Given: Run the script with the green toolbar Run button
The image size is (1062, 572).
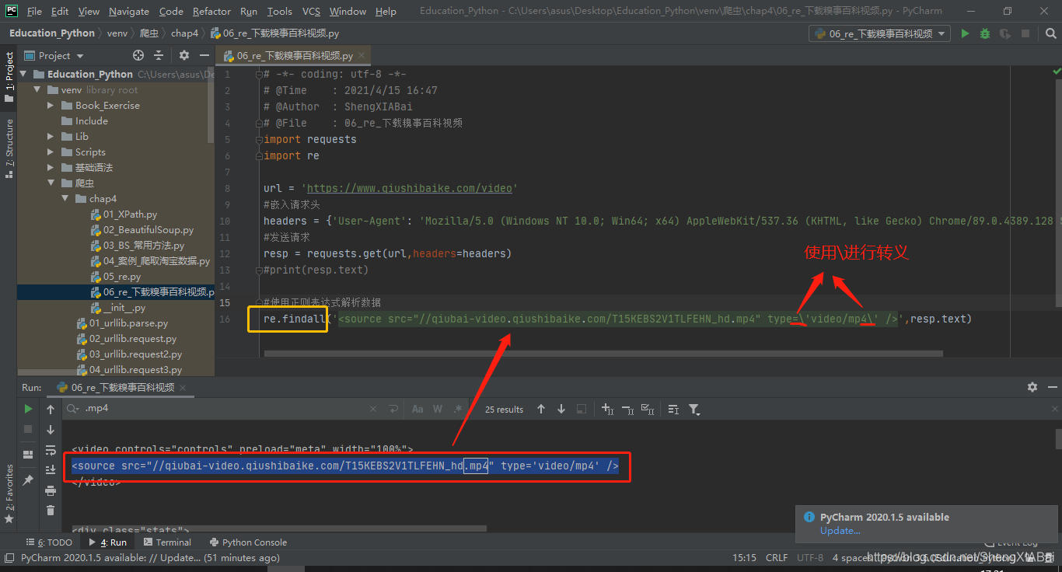Looking at the screenshot, I should tap(965, 33).
